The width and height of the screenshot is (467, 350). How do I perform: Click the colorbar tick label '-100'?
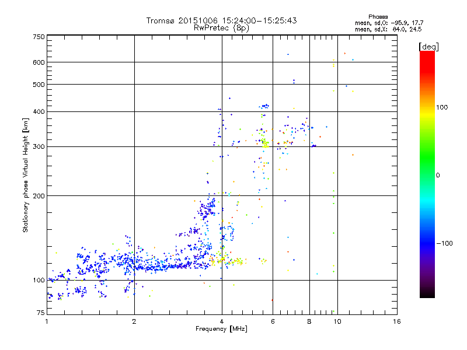(x=444, y=243)
